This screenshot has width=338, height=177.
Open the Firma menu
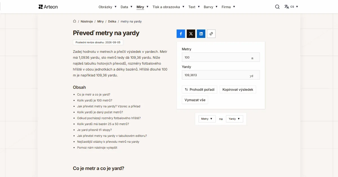click(x=228, y=7)
